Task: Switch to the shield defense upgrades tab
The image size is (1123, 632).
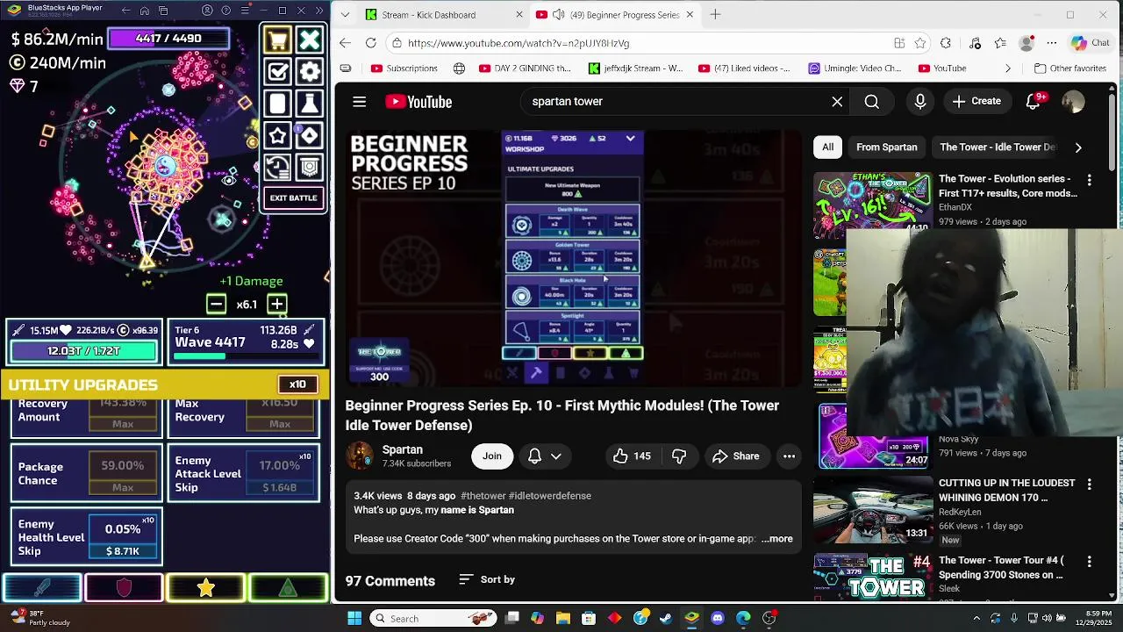Action: pyautogui.click(x=124, y=589)
